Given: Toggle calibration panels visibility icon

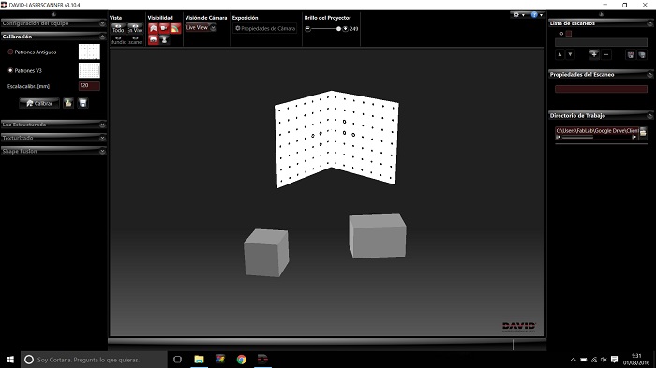Looking at the screenshot, I should (153, 28).
